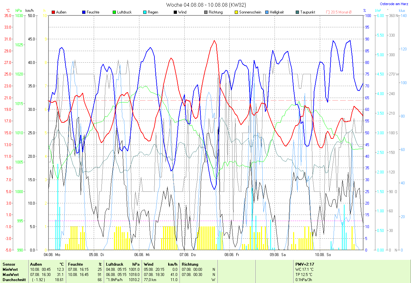The height and width of the screenshot is (283, 411).
Task: Click the green Luftdruck legend swatch
Action: point(114,12)
